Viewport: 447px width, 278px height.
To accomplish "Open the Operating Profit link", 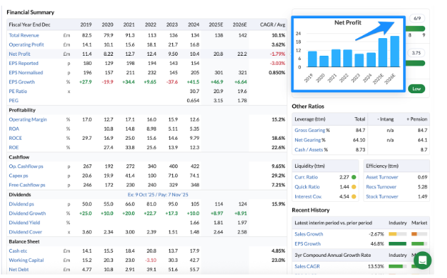I will pyautogui.click(x=26, y=44).
